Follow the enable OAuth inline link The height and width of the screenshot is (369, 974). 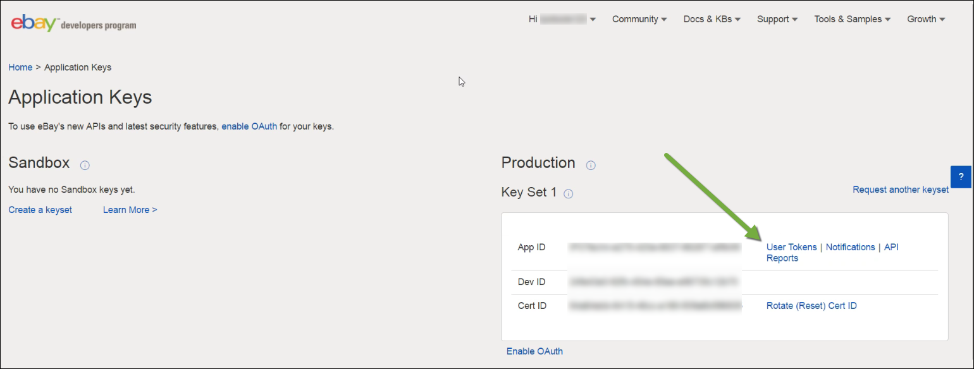pyautogui.click(x=249, y=126)
